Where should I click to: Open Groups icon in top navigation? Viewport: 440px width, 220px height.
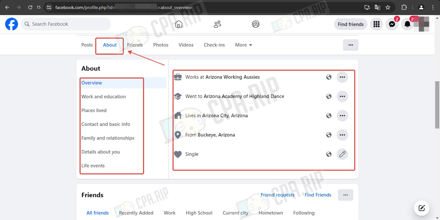(256, 24)
